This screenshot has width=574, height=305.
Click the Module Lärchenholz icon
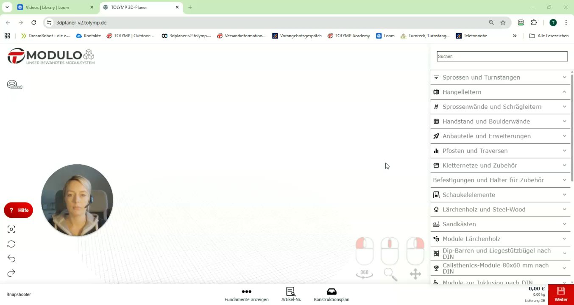pyautogui.click(x=436, y=239)
